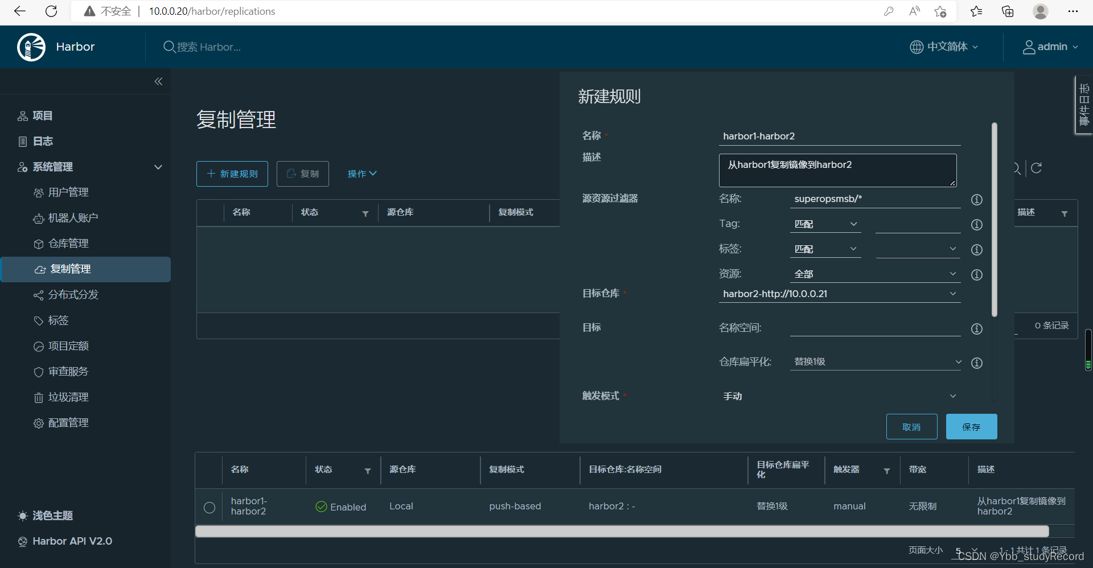Click the 描述 textarea
Screen dimensions: 1093x568
[838, 170]
